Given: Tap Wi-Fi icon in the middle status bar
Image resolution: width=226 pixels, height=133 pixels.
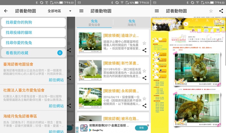Looking at the screenshot, I should [122, 3].
